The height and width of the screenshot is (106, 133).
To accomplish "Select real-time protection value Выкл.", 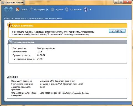I will [43, 87].
